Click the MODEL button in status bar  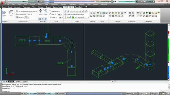click(129, 94)
